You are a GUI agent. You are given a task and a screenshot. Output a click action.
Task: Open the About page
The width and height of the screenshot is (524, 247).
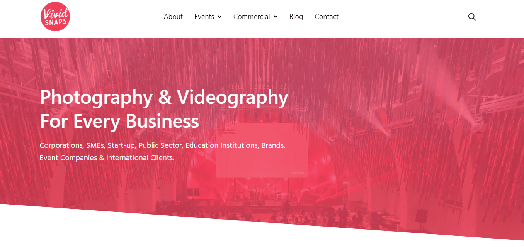click(173, 17)
